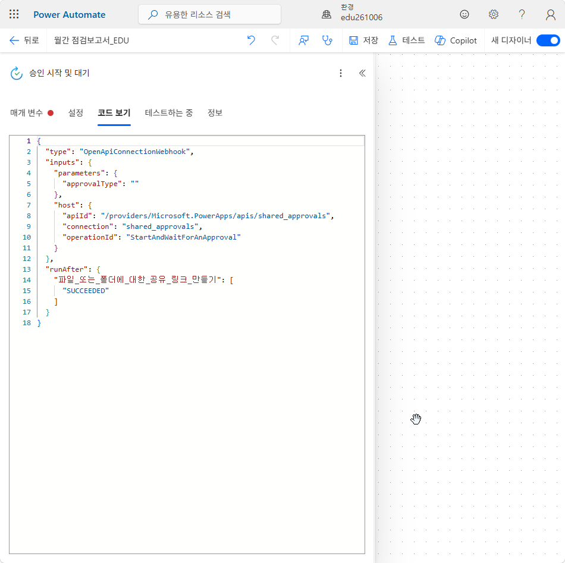Open the 정보 tab
565x563 pixels.
click(215, 113)
